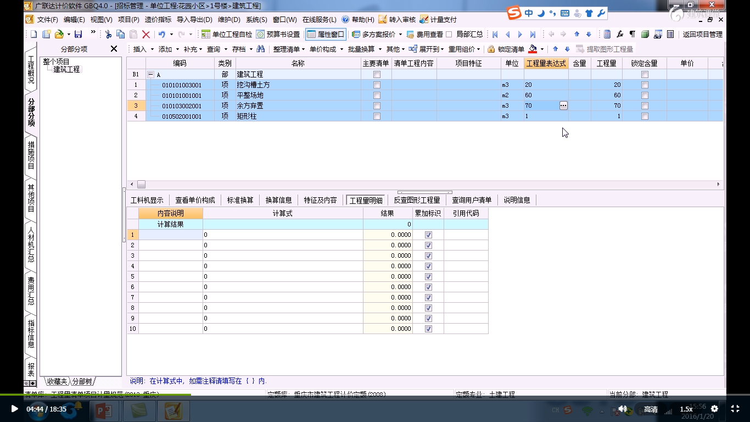Click 锁定清单 button
The width and height of the screenshot is (750, 422).
click(506, 49)
